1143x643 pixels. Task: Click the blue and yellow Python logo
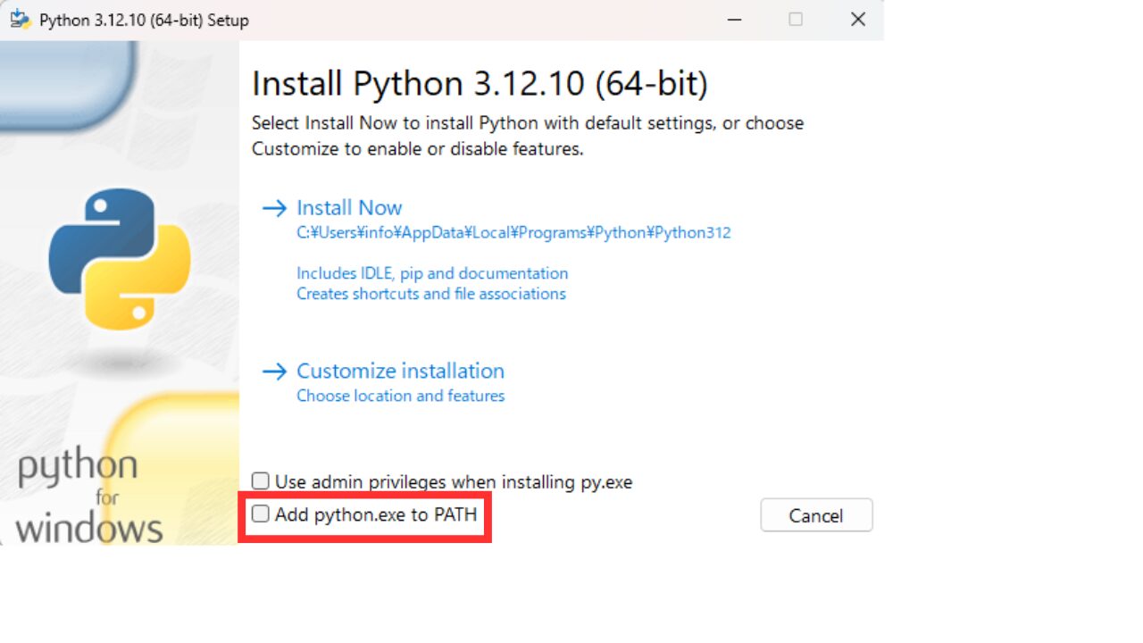tap(119, 259)
